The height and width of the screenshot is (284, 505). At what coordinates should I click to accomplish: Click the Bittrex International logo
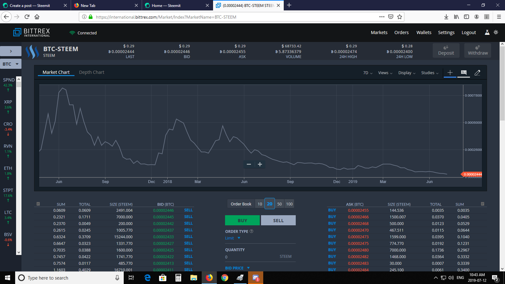[32, 33]
